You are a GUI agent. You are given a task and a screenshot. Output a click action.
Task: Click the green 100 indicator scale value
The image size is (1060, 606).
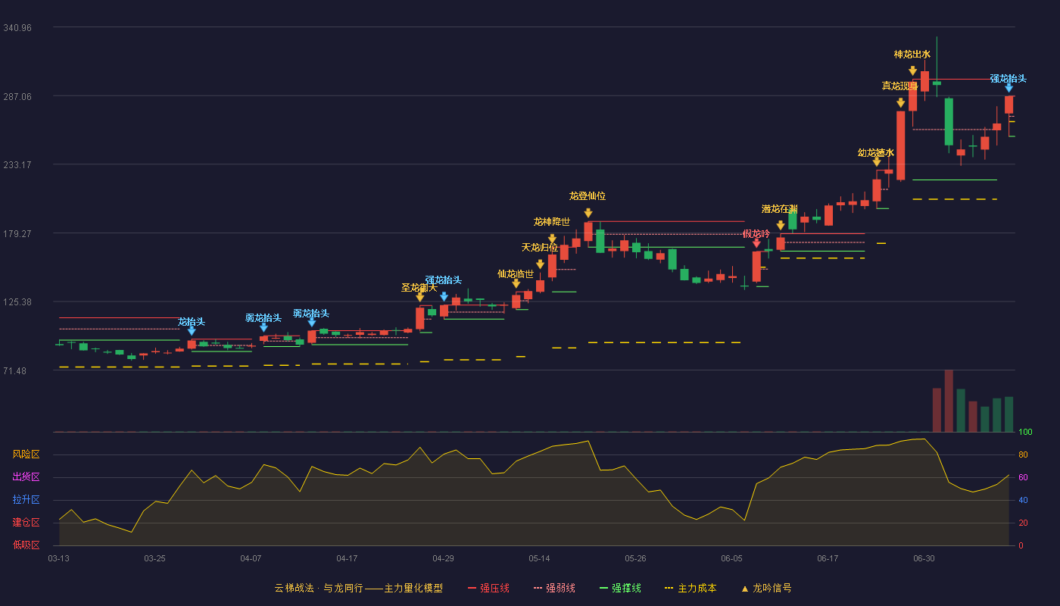1025,432
